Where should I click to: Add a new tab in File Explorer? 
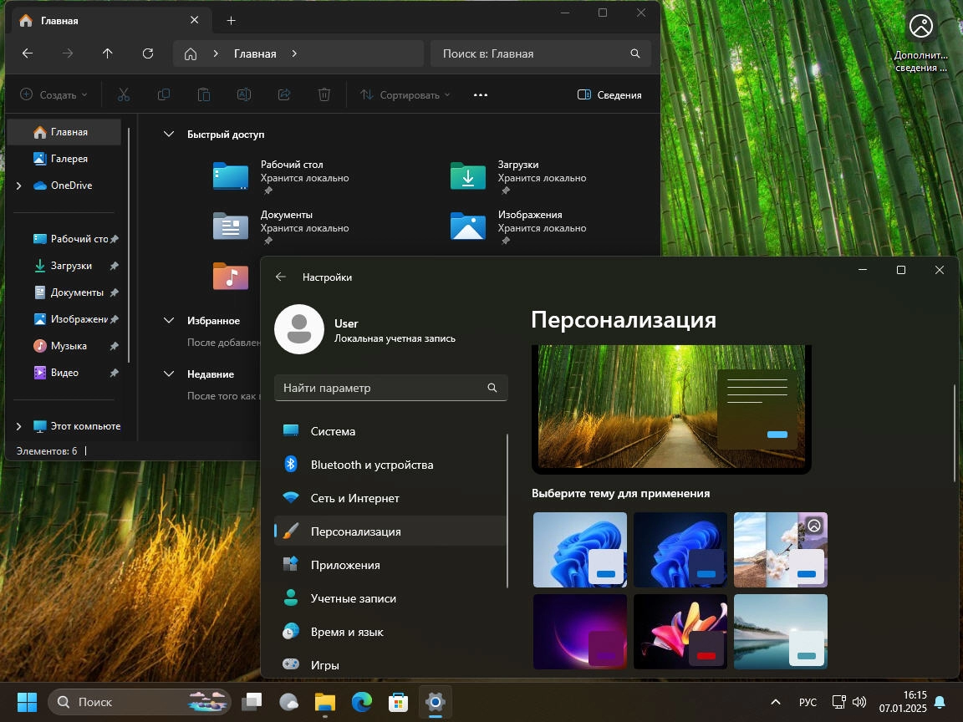click(232, 20)
